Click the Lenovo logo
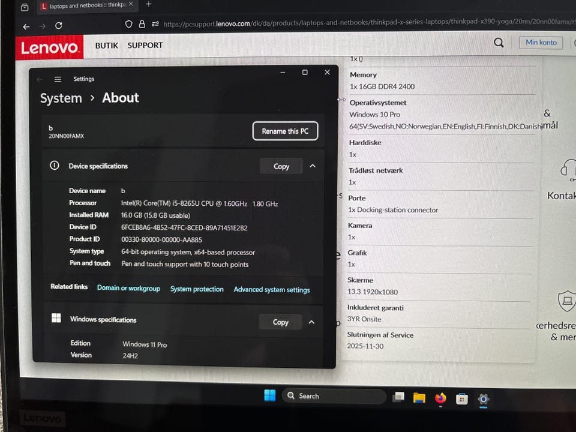The height and width of the screenshot is (432, 576). [50, 47]
